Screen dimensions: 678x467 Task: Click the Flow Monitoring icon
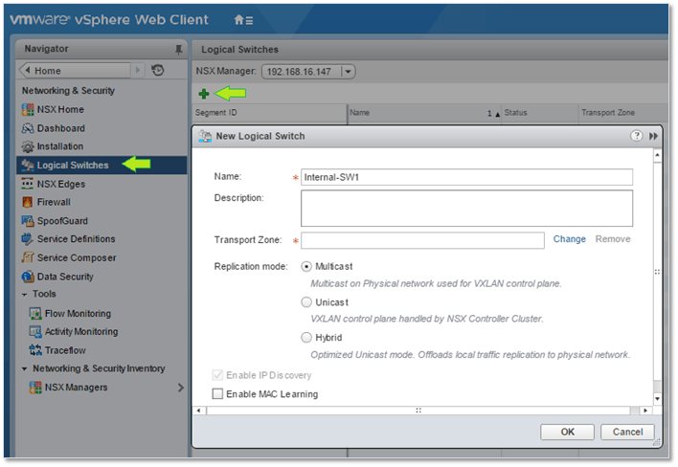[x=35, y=313]
